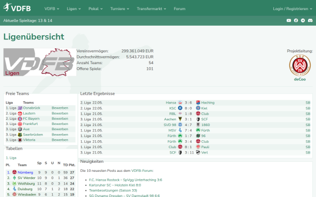
Task: Open the Transfermarkt dropdown
Action: pos(151,9)
